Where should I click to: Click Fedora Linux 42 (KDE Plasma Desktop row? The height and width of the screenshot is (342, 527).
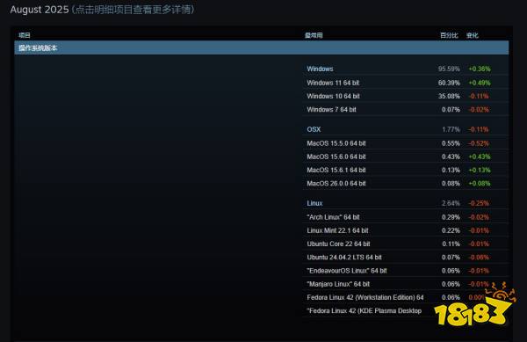406,311
